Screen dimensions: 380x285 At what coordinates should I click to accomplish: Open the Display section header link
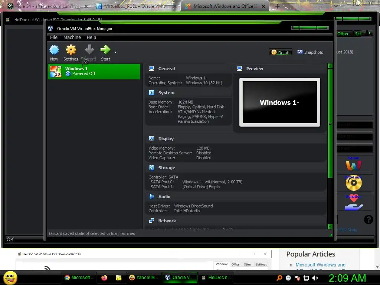(166, 139)
